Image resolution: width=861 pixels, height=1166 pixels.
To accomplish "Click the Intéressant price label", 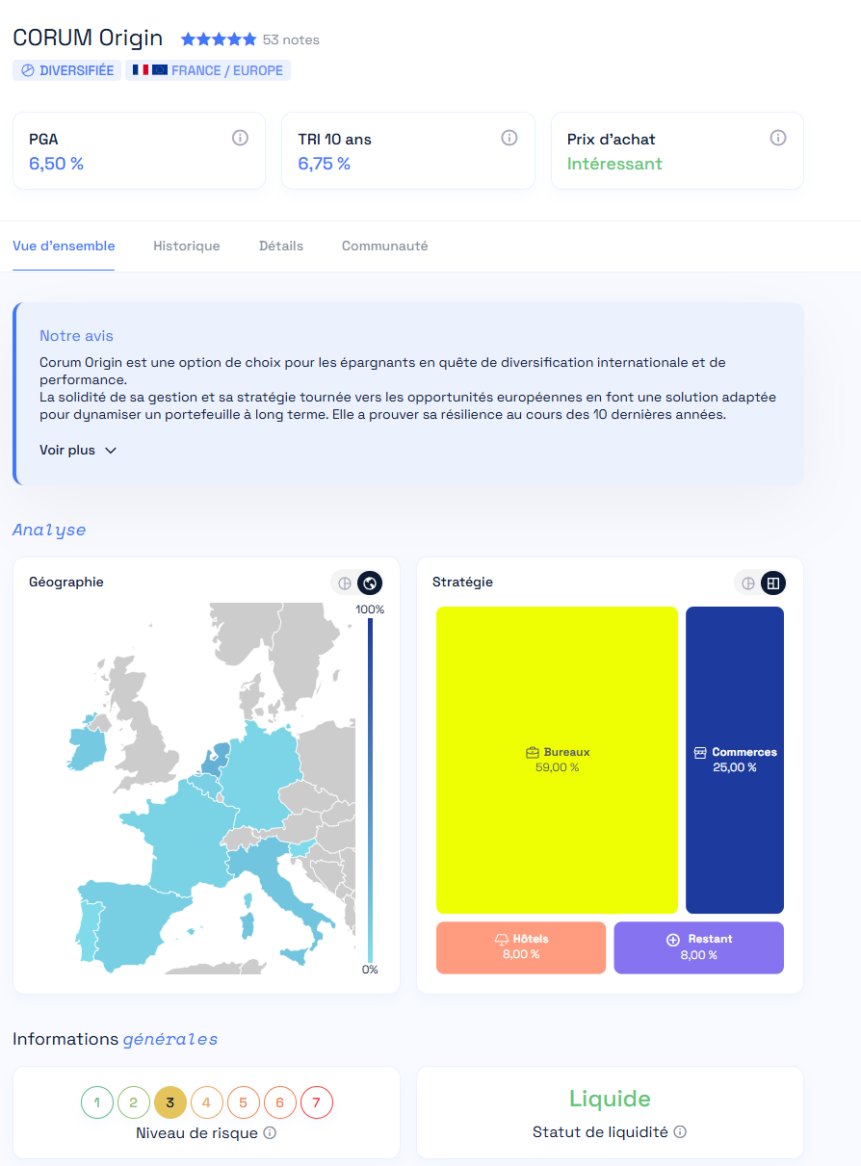I will tap(614, 164).
